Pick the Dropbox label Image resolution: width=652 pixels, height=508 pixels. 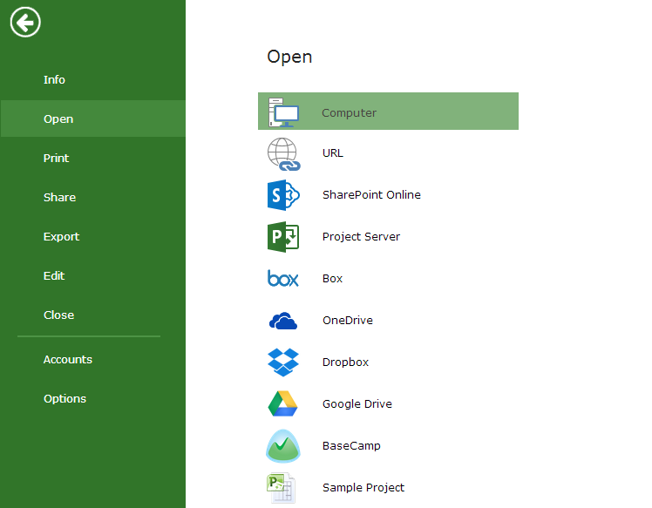(x=345, y=362)
